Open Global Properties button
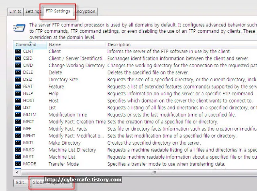 [x=51, y=183]
